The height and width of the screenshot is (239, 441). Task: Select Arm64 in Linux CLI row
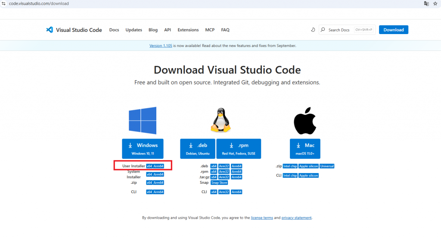click(236, 192)
